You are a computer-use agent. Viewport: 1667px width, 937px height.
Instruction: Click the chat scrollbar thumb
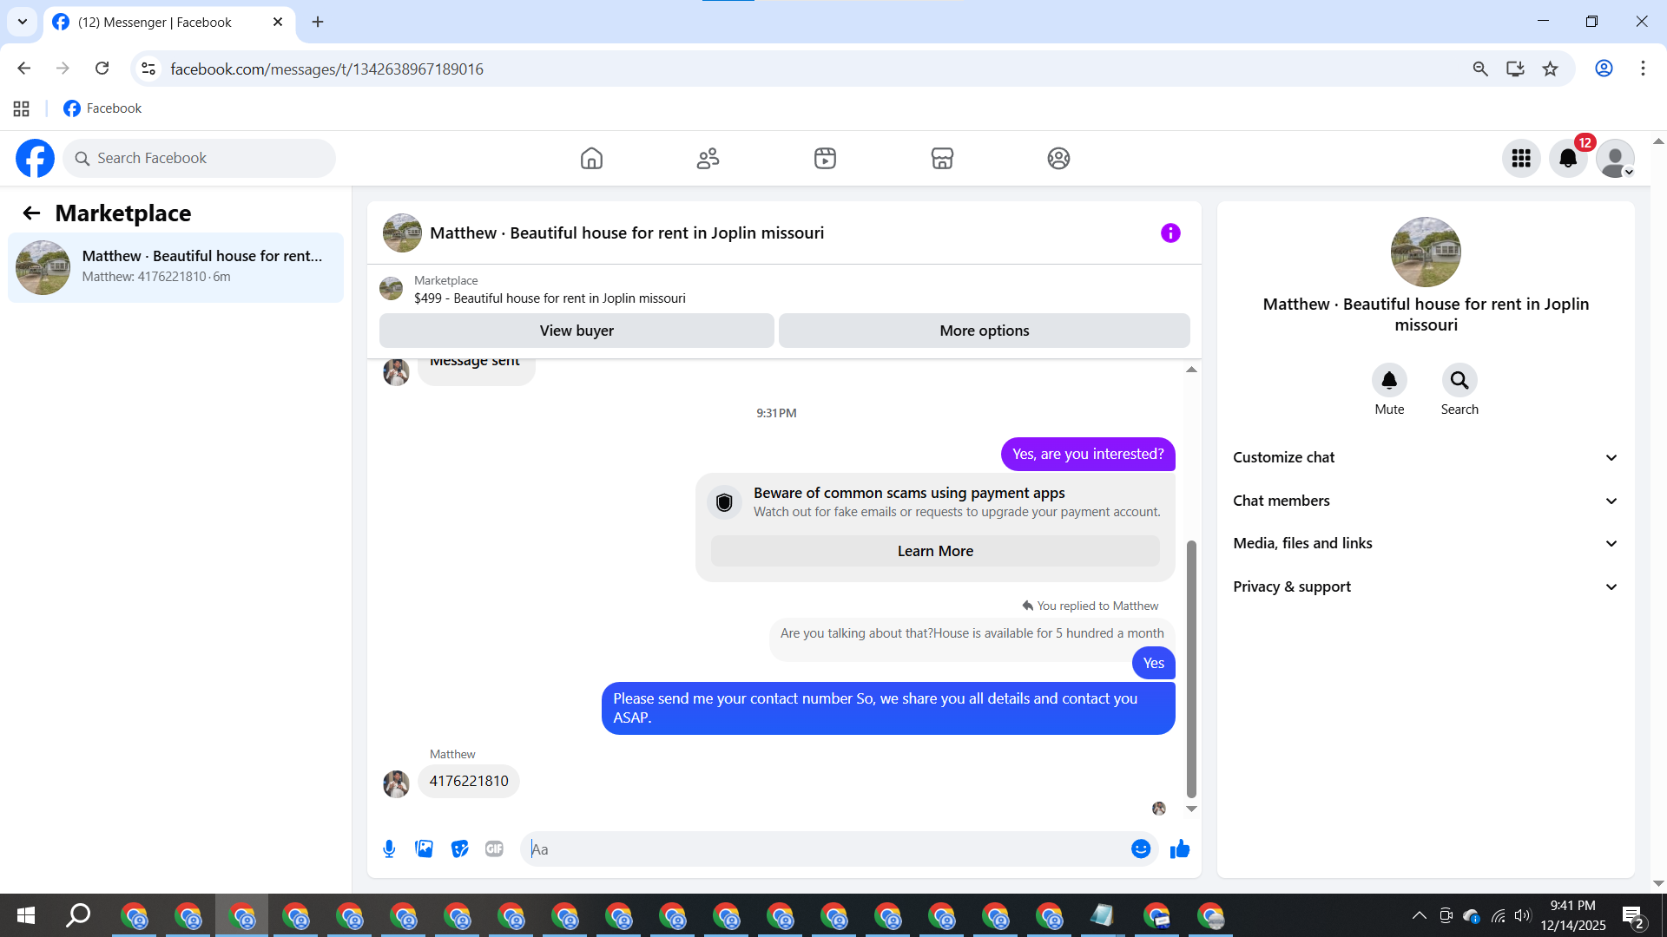tap(1191, 668)
